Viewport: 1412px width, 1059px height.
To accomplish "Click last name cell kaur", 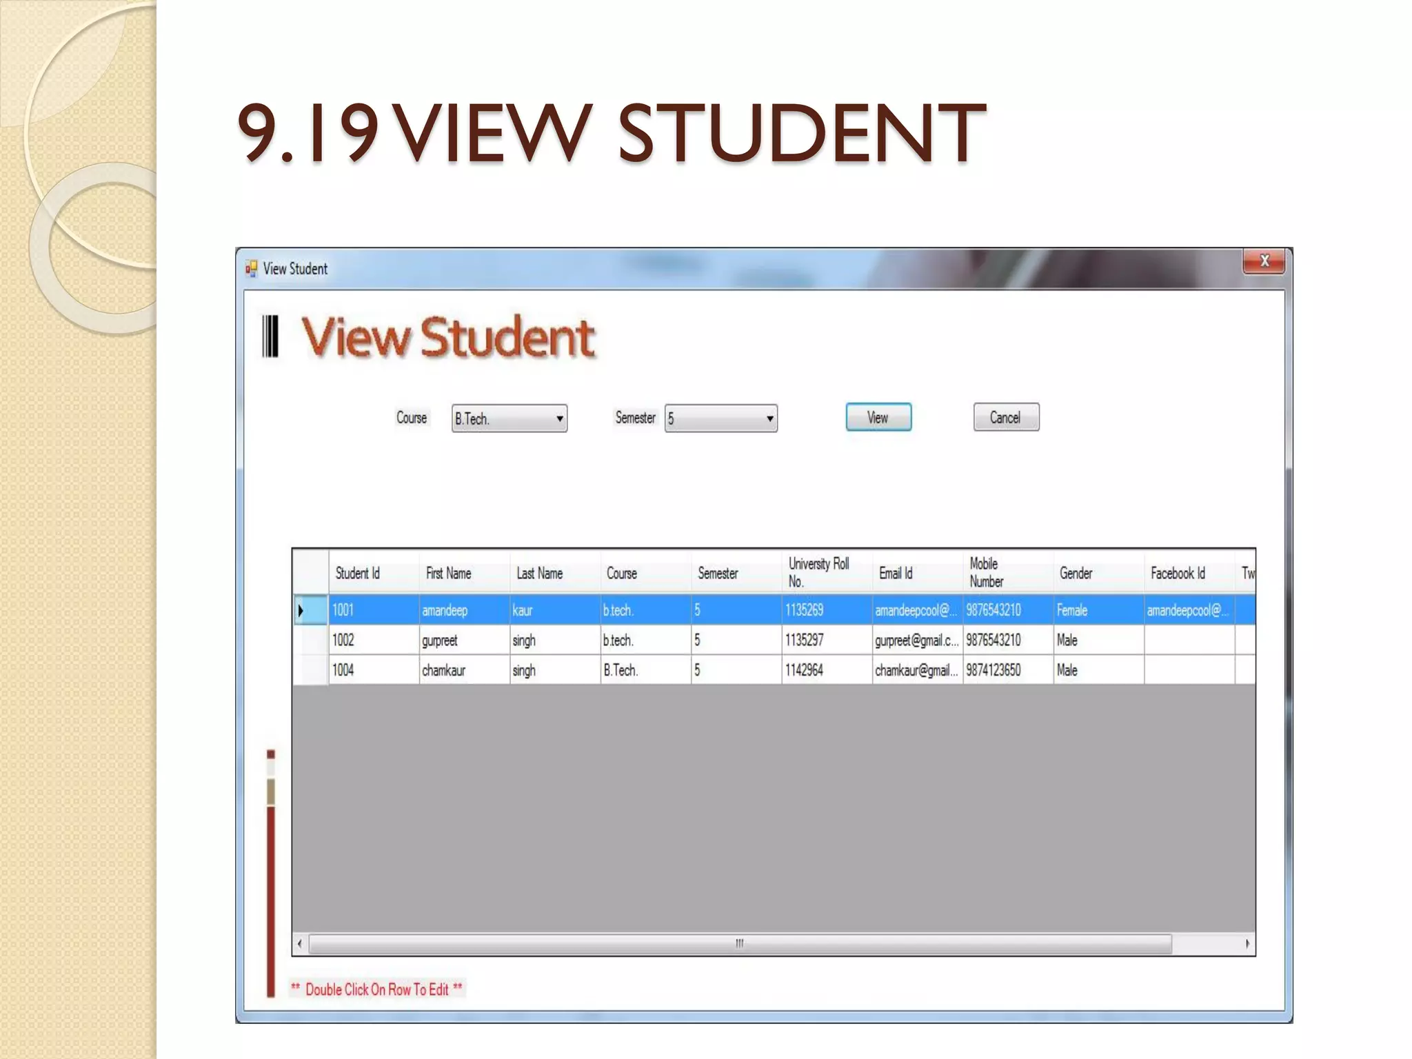I will click(555, 610).
